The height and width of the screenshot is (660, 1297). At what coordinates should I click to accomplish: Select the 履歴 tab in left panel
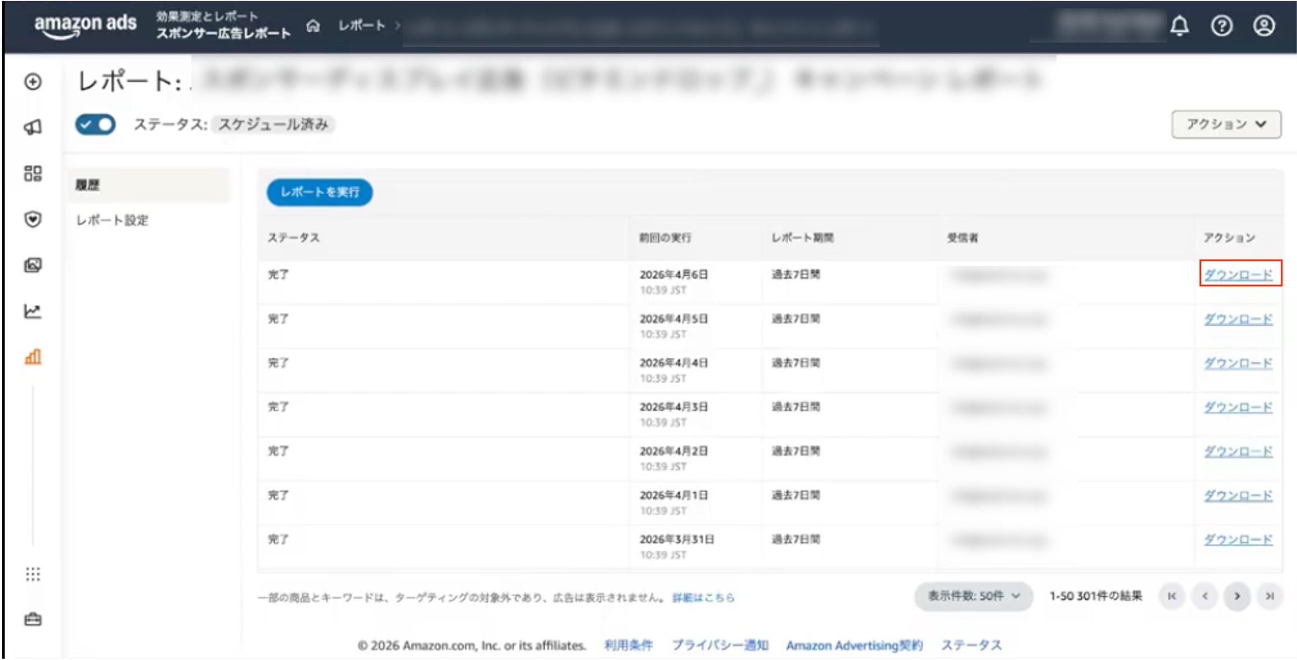click(149, 185)
